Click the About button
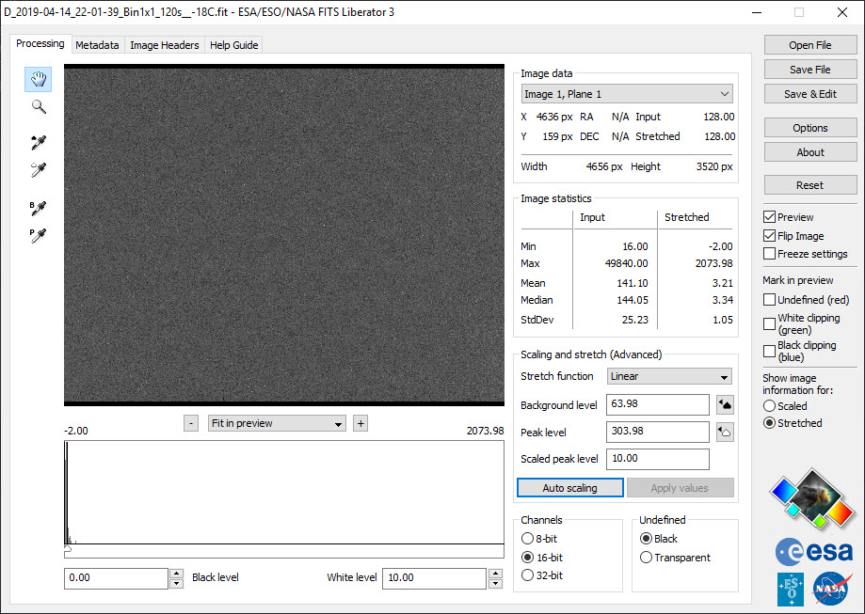865x614 pixels. coord(809,152)
